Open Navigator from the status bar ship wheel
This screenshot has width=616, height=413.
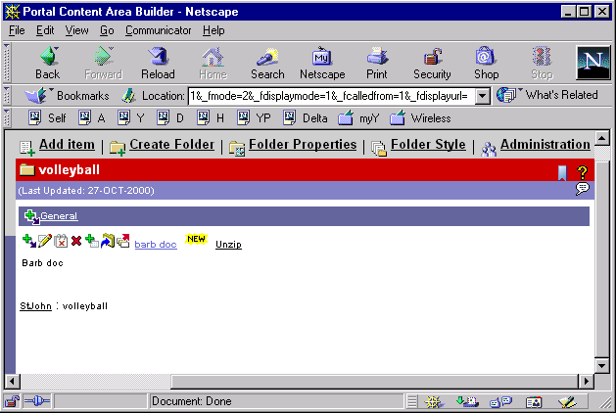tap(432, 401)
